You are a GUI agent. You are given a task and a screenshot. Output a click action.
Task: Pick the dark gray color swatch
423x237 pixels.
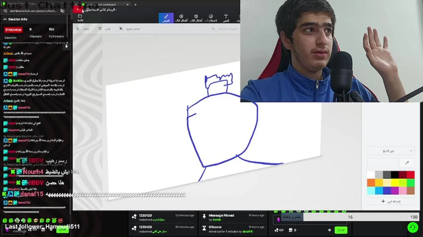coord(387,174)
